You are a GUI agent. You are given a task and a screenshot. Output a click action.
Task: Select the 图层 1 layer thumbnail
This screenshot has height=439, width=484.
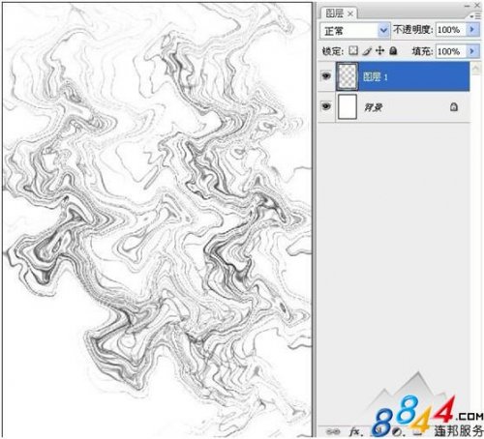[x=348, y=76]
